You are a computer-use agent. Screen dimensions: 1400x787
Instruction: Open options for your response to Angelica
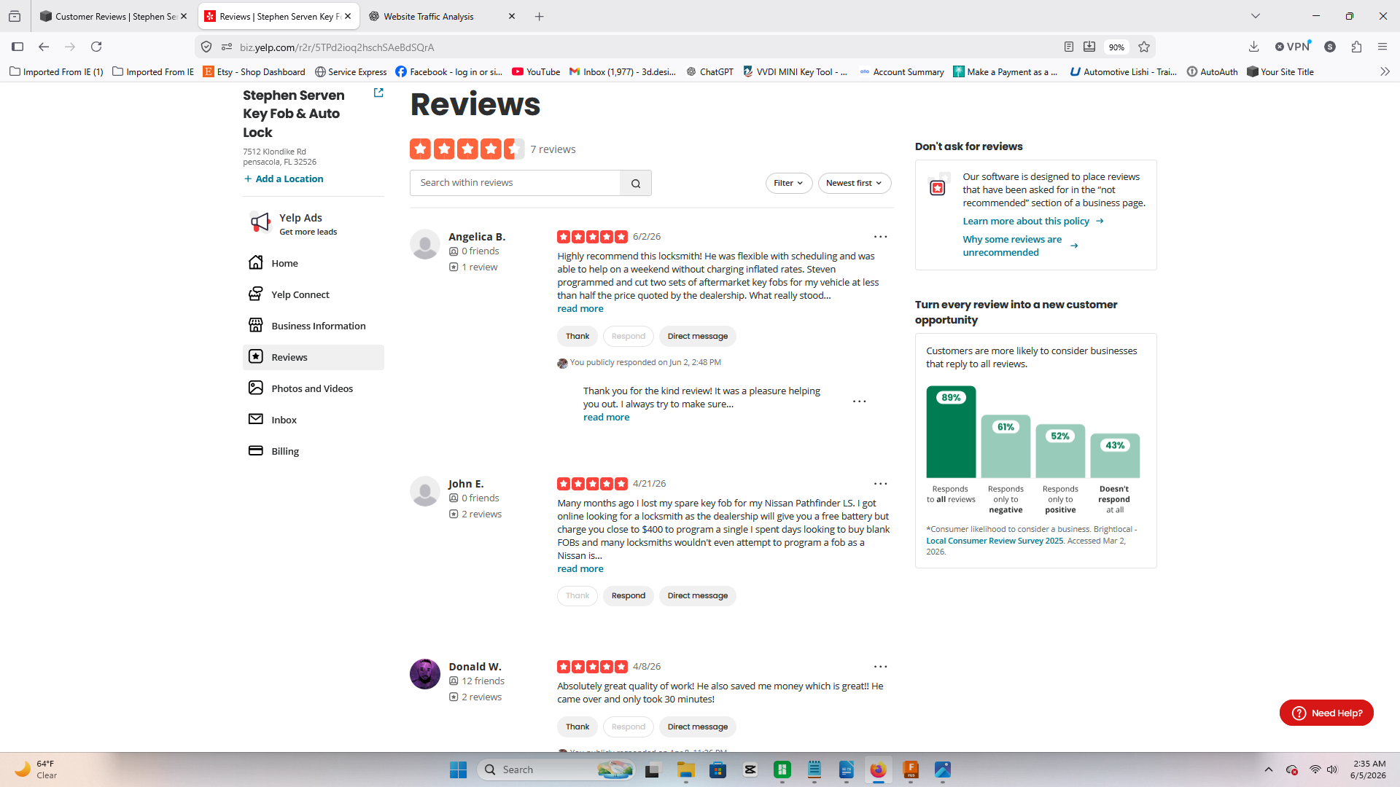tap(860, 402)
